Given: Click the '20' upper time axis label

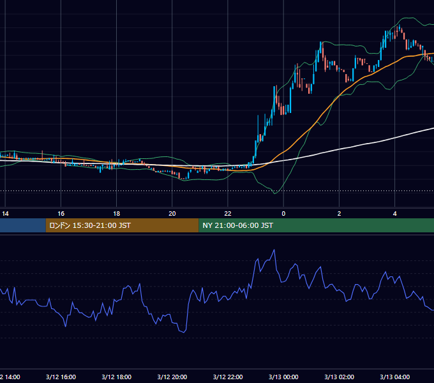Looking at the screenshot, I should 172,214.
